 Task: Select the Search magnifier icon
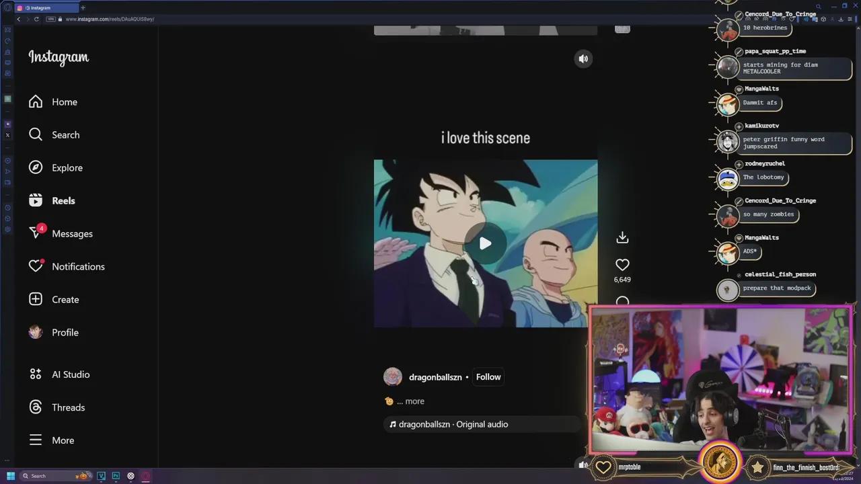tap(35, 134)
